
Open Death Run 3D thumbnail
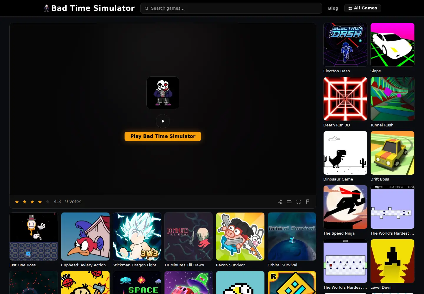pos(345,99)
